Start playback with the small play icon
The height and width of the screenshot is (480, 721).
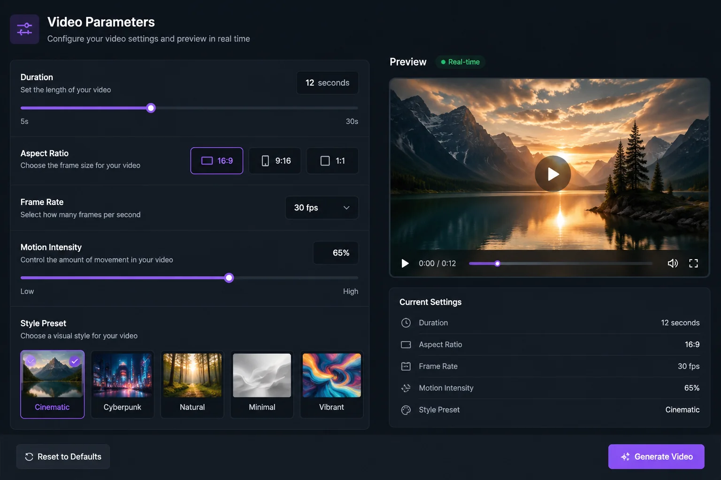[405, 263]
